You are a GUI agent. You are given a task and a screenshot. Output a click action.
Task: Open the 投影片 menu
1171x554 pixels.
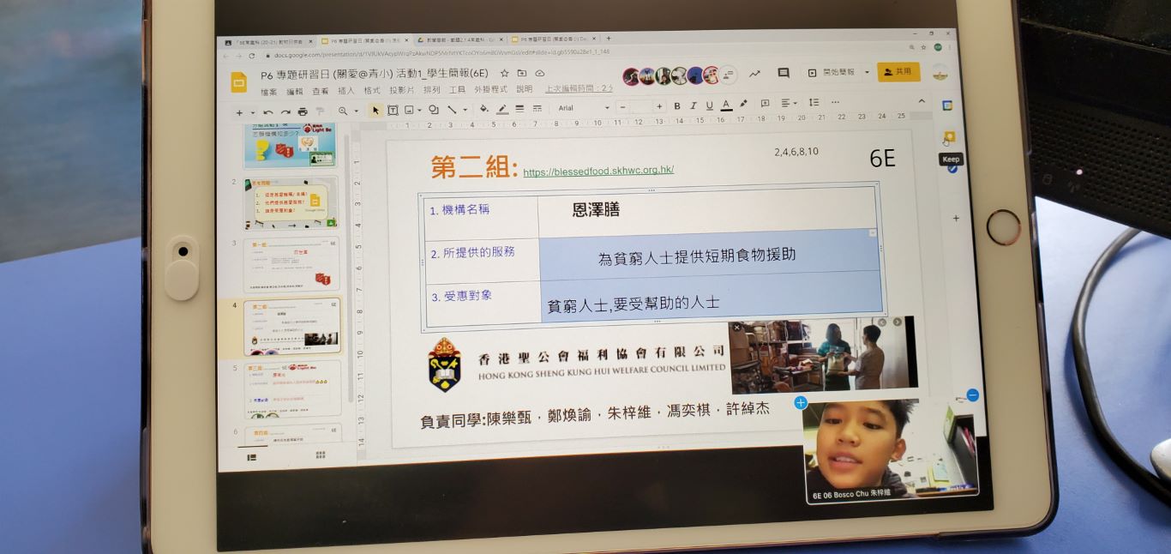pyautogui.click(x=401, y=90)
